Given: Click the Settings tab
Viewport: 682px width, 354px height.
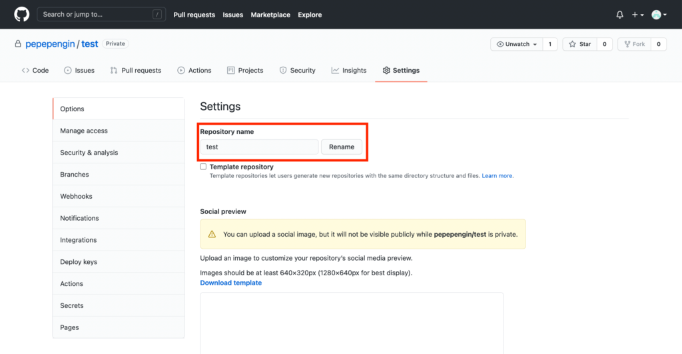Looking at the screenshot, I should [401, 70].
